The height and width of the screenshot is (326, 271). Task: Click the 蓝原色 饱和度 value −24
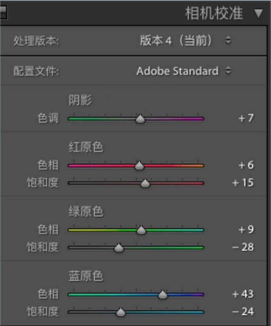[243, 312]
